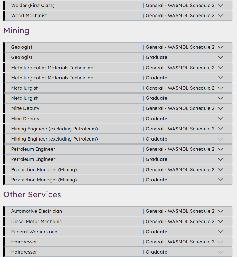Expand Hairdresser General WASMOL Schedule 2 row
This screenshot has width=237, height=257.
coord(221,242)
